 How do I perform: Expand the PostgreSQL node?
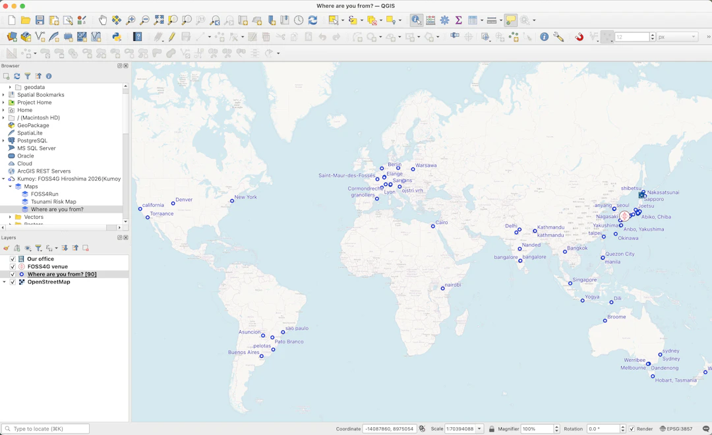click(4, 141)
